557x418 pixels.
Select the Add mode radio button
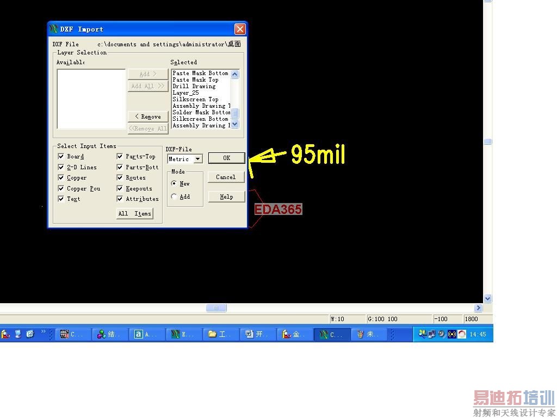point(174,196)
